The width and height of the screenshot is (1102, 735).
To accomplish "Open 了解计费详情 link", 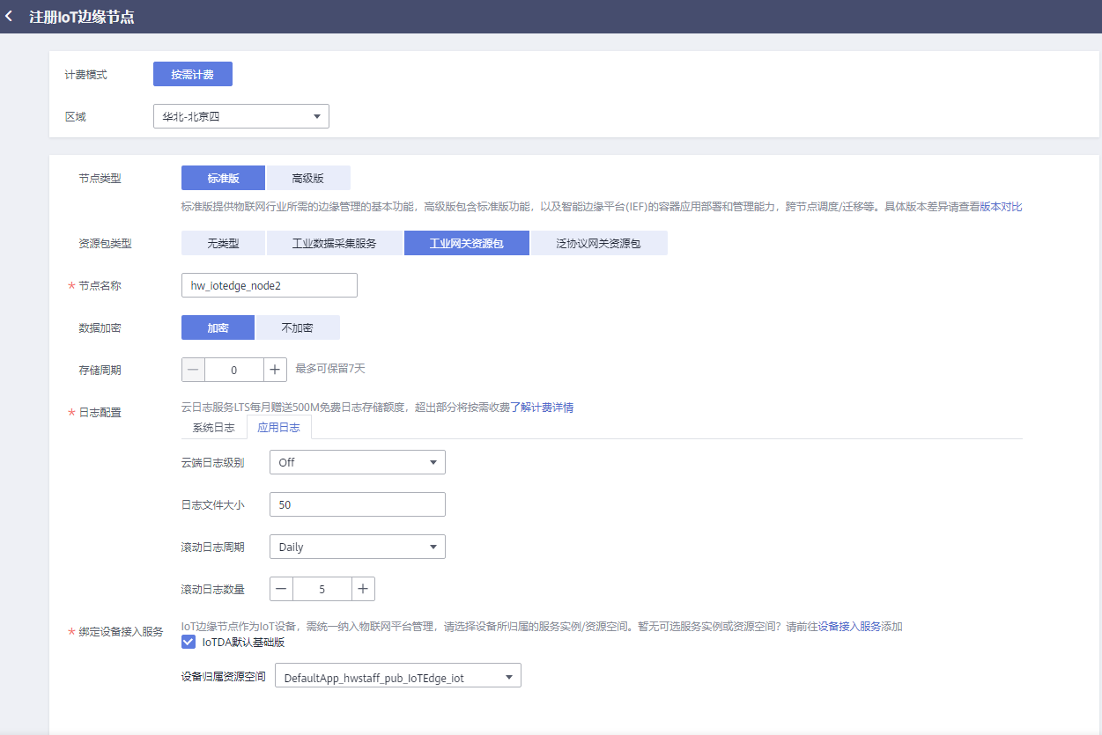I will [542, 408].
